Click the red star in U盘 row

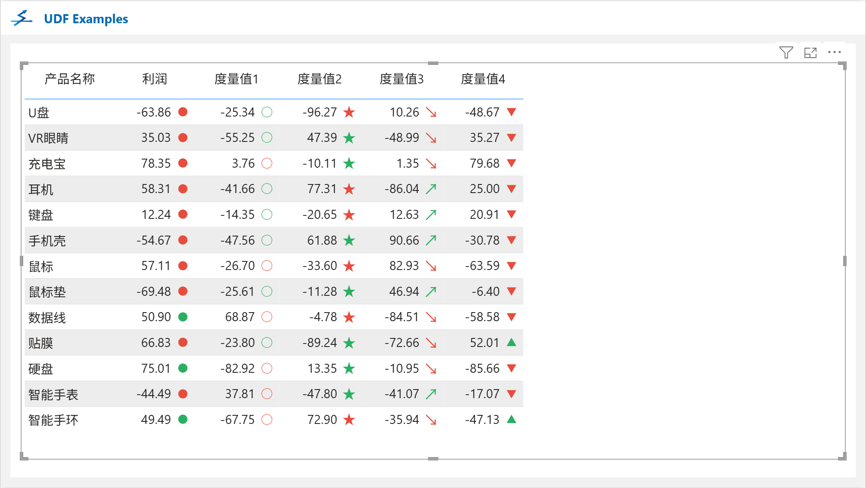point(349,113)
